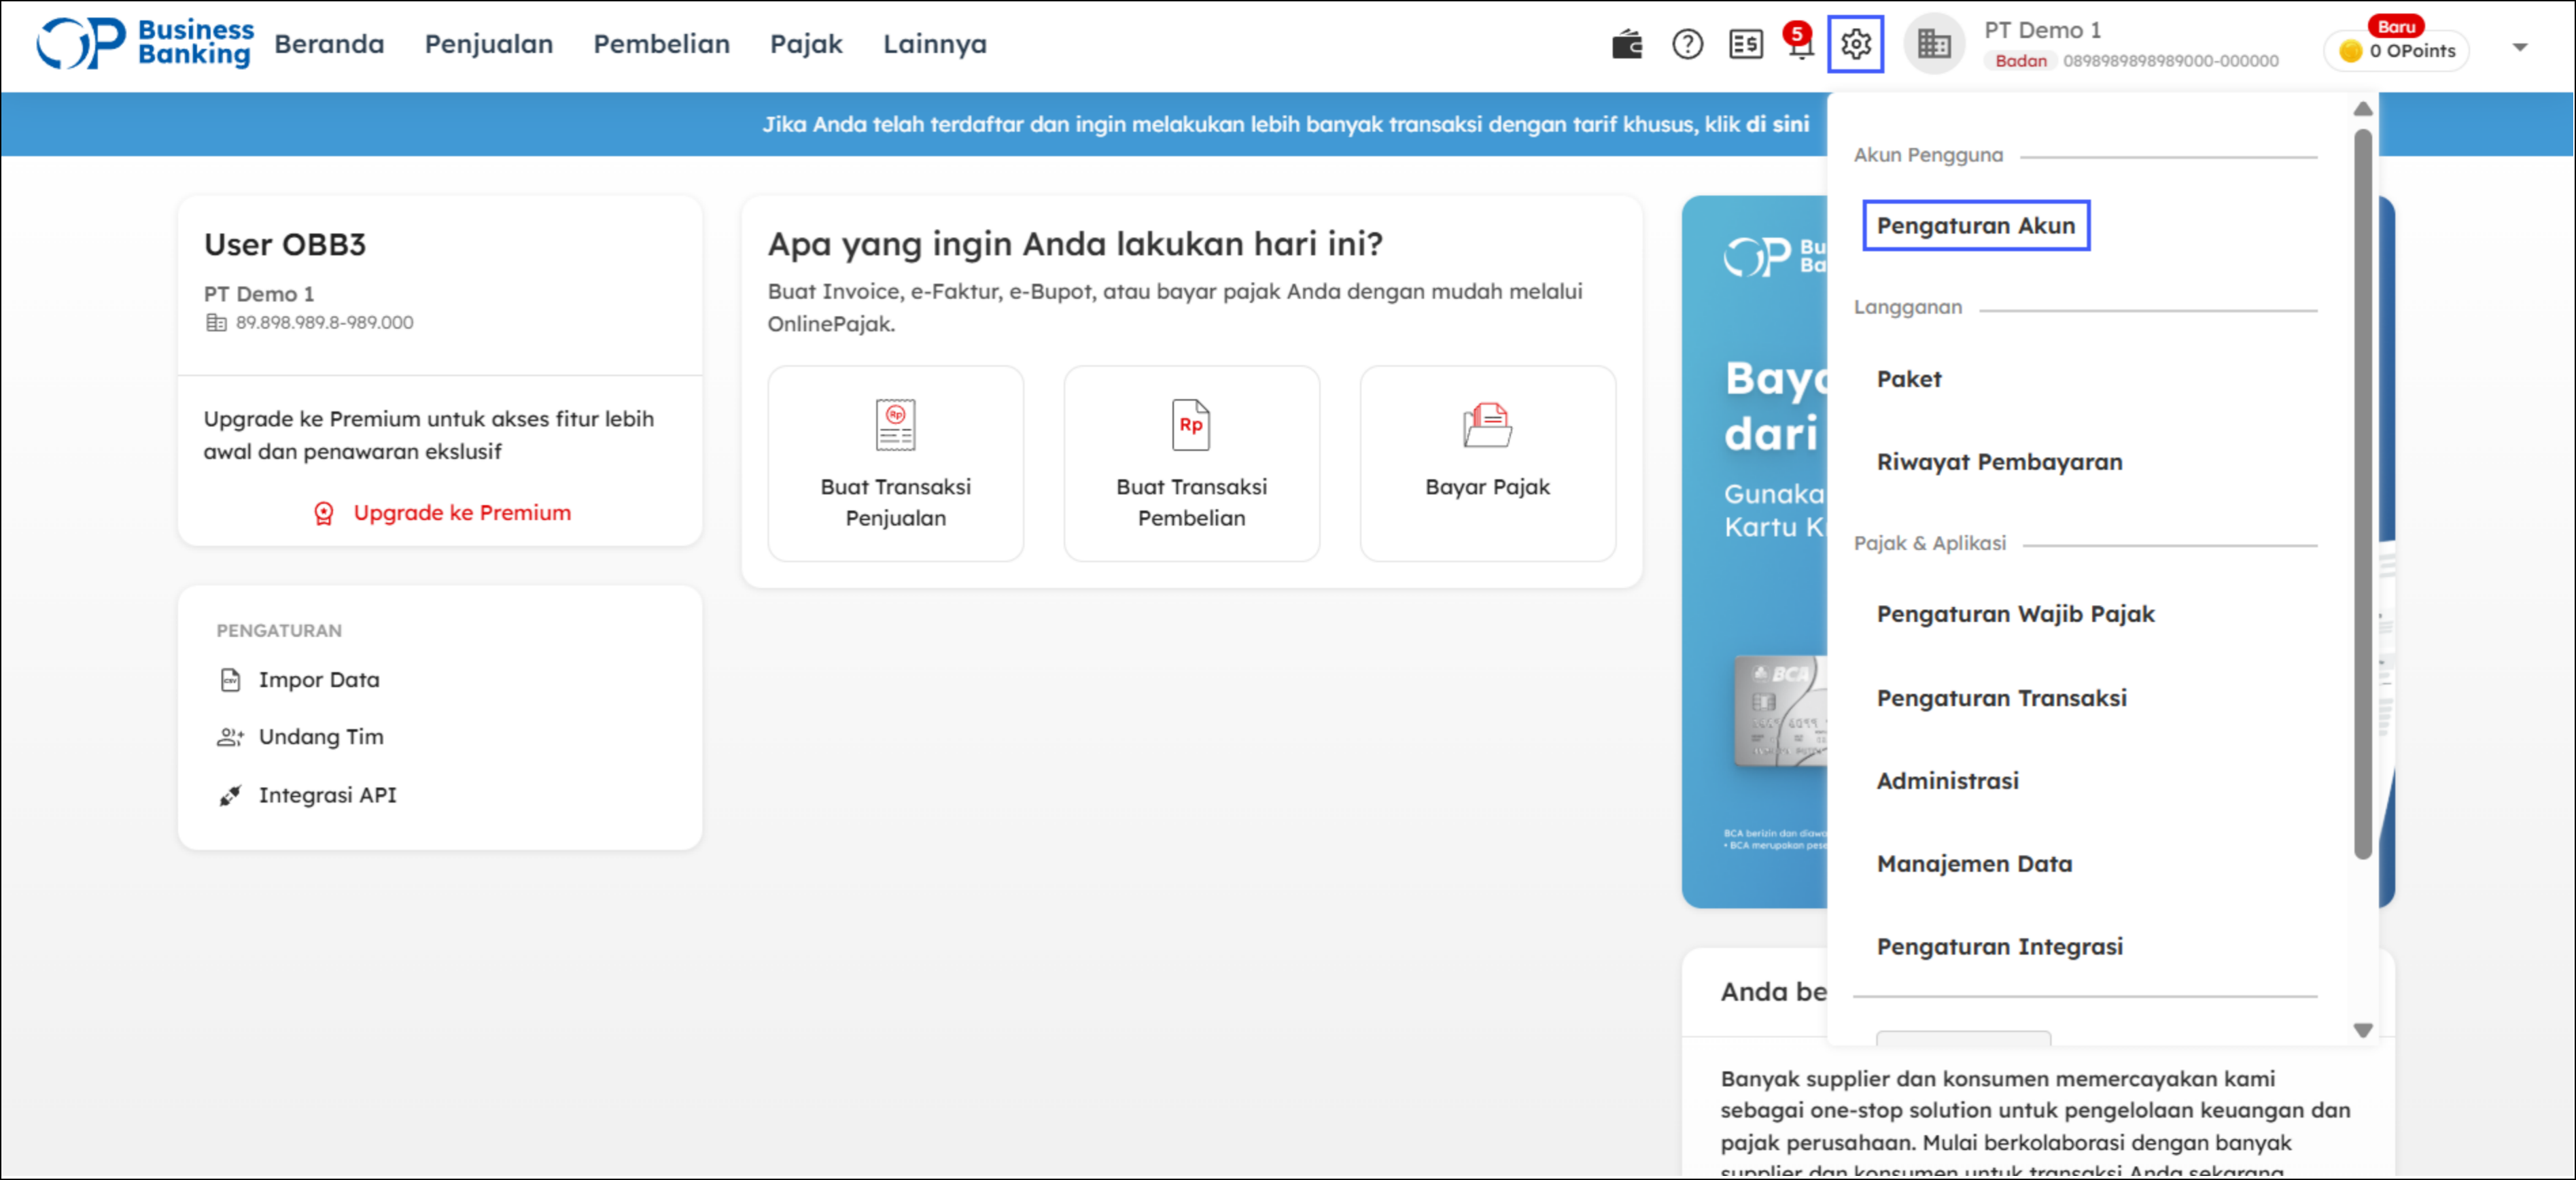Expand the account dropdown arrow at top right
This screenshot has height=1180, width=2576.
point(2519,47)
